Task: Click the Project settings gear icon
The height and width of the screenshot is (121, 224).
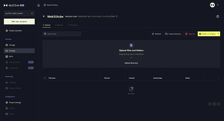Action: (x=7, y=102)
